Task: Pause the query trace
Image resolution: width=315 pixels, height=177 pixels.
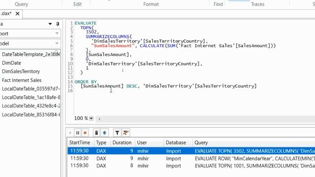Action: click(78, 133)
